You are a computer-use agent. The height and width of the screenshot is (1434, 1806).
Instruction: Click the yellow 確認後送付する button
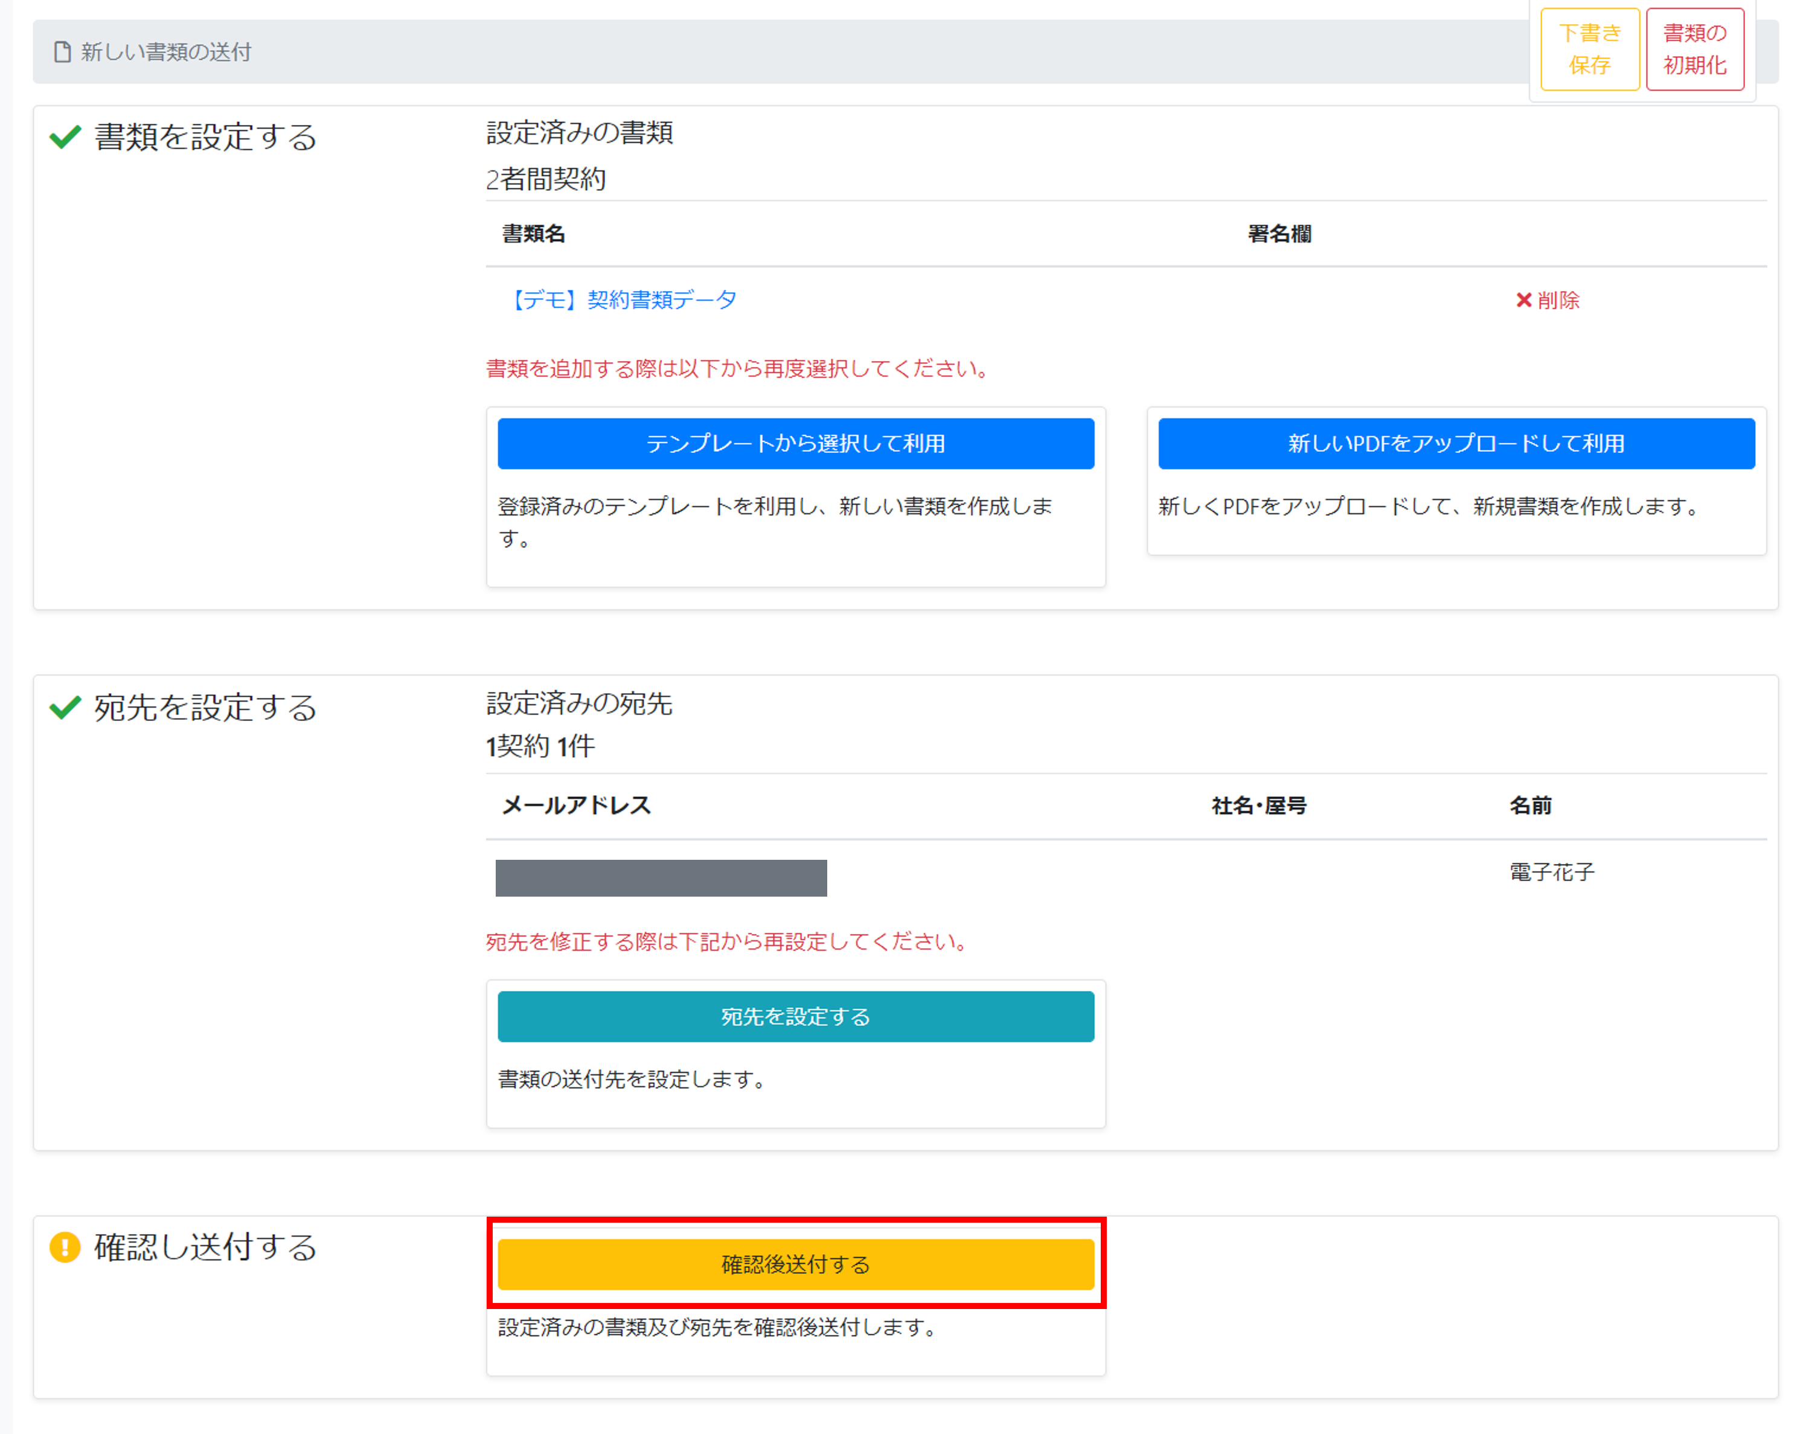click(x=795, y=1264)
